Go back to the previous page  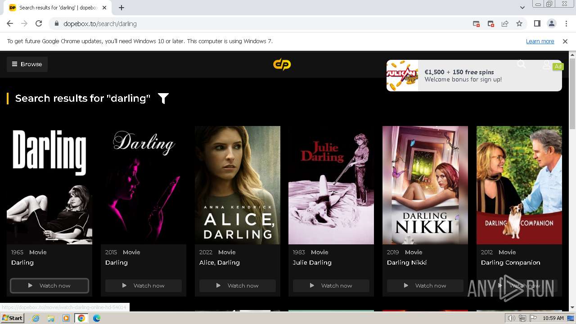click(10, 24)
